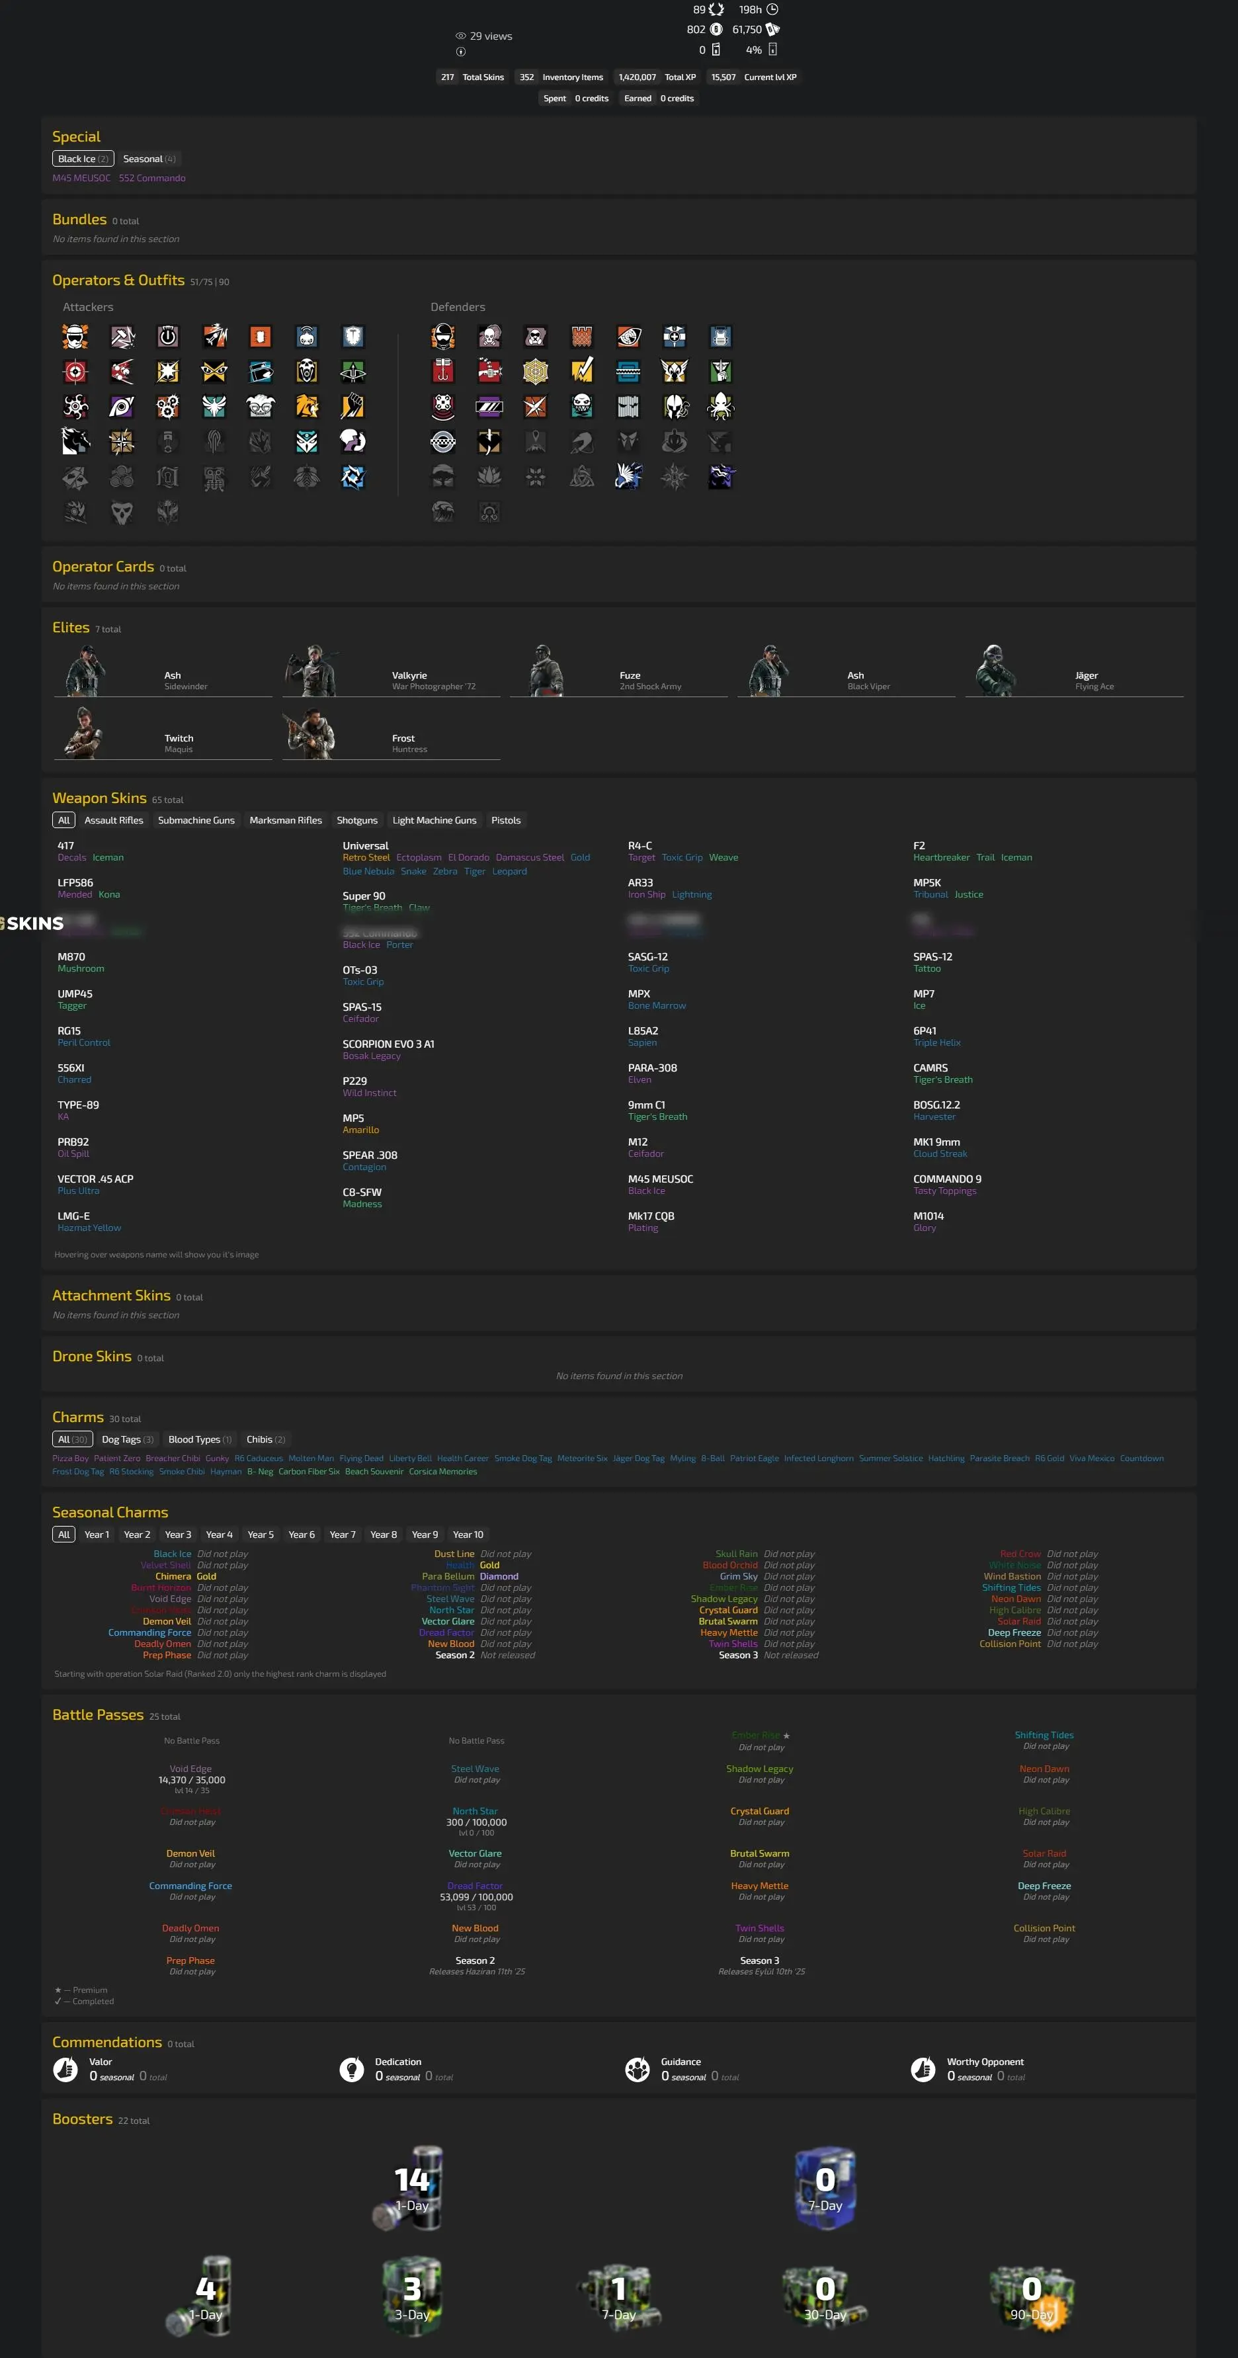Switch to Seasonal tab in Special section

point(148,159)
